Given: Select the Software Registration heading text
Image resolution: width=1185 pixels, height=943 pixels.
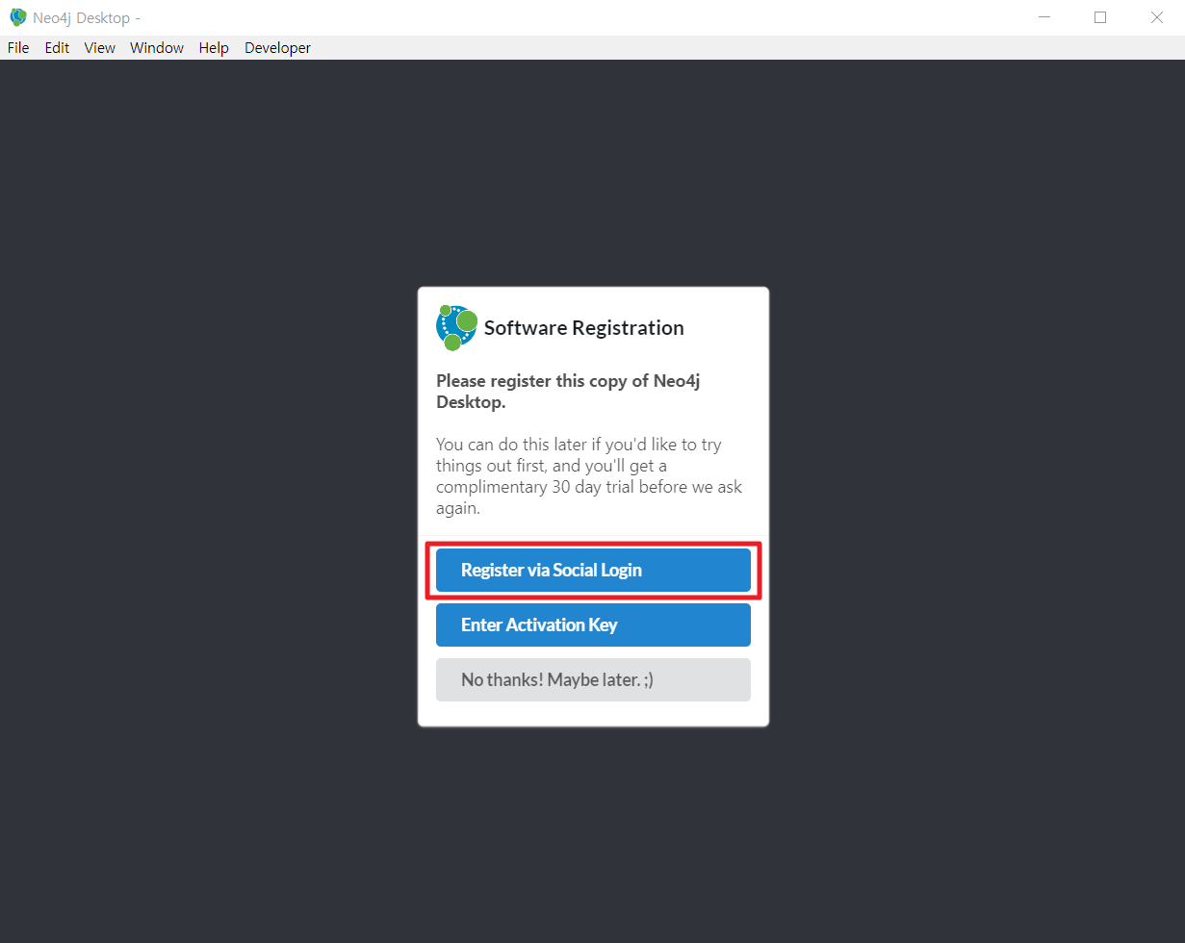Looking at the screenshot, I should [583, 328].
